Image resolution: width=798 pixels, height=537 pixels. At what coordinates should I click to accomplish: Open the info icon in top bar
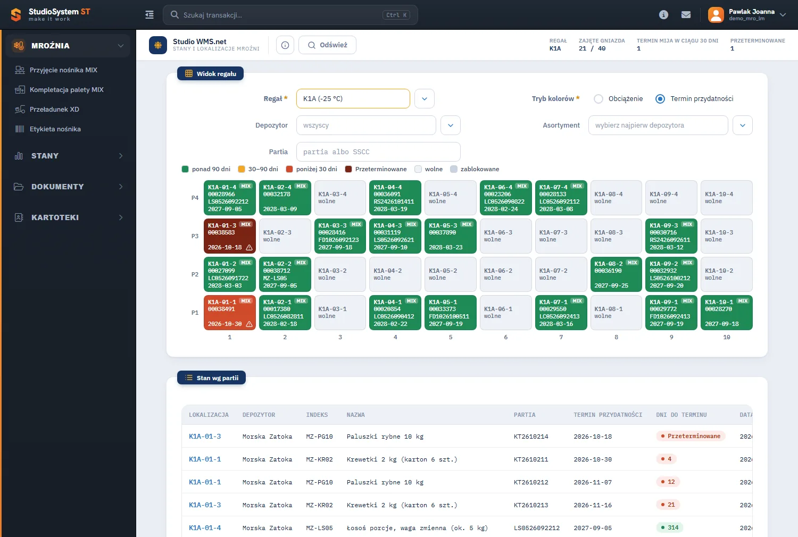point(663,15)
